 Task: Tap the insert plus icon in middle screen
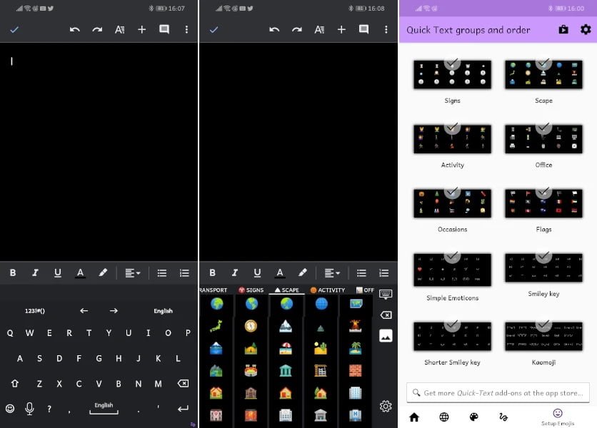(x=341, y=30)
